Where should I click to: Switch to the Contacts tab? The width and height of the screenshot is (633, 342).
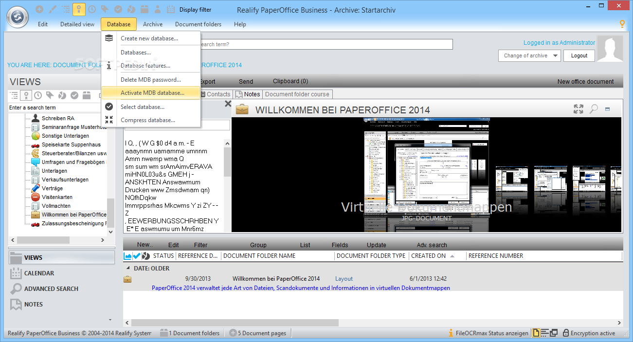(x=216, y=94)
